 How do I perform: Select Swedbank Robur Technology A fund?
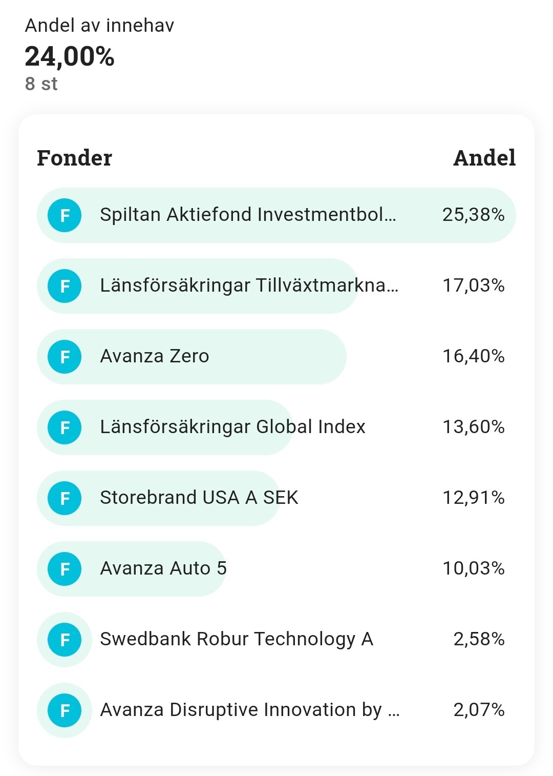pos(237,639)
